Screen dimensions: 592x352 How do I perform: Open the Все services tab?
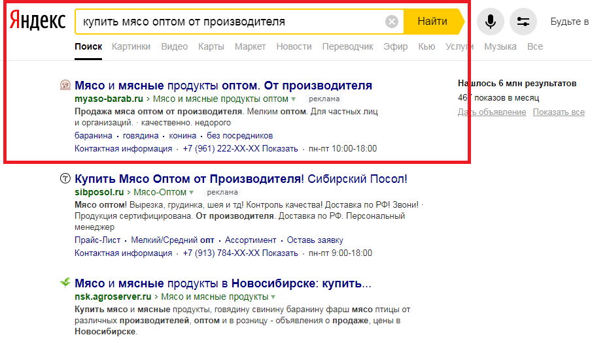(535, 47)
